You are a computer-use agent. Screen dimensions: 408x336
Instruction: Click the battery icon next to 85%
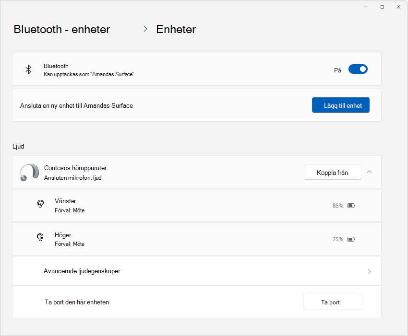(x=351, y=206)
